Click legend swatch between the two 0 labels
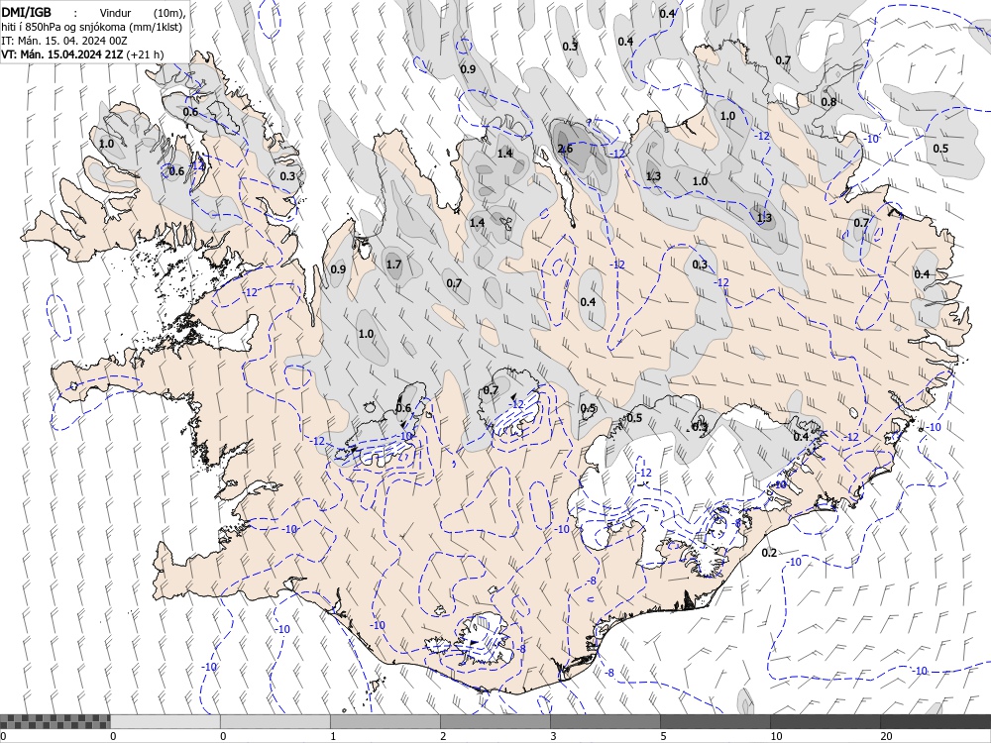Screen dimensions: 991x743 [165, 721]
